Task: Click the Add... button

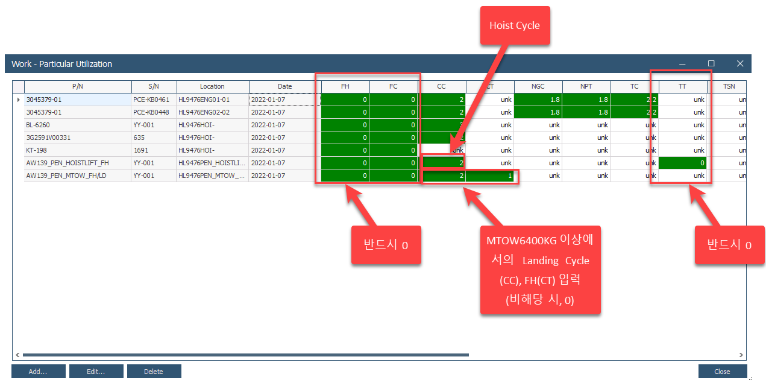Action: 38,372
